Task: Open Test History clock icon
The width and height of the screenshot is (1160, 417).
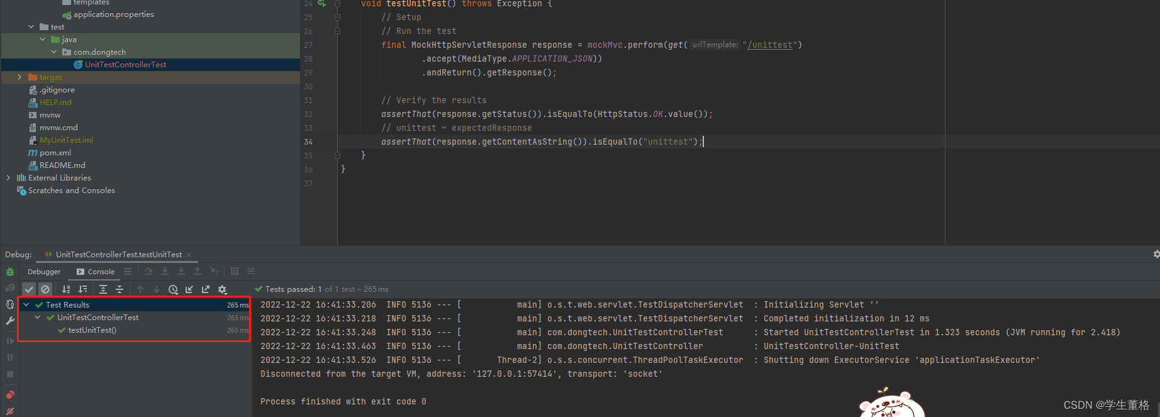Action: (x=173, y=289)
